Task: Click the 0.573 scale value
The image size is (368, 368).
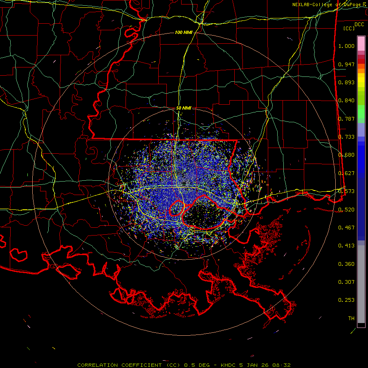Action: point(346,191)
